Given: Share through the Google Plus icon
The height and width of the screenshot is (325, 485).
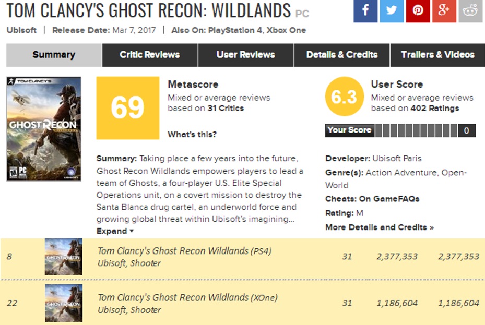Looking at the screenshot, I should coord(444,11).
